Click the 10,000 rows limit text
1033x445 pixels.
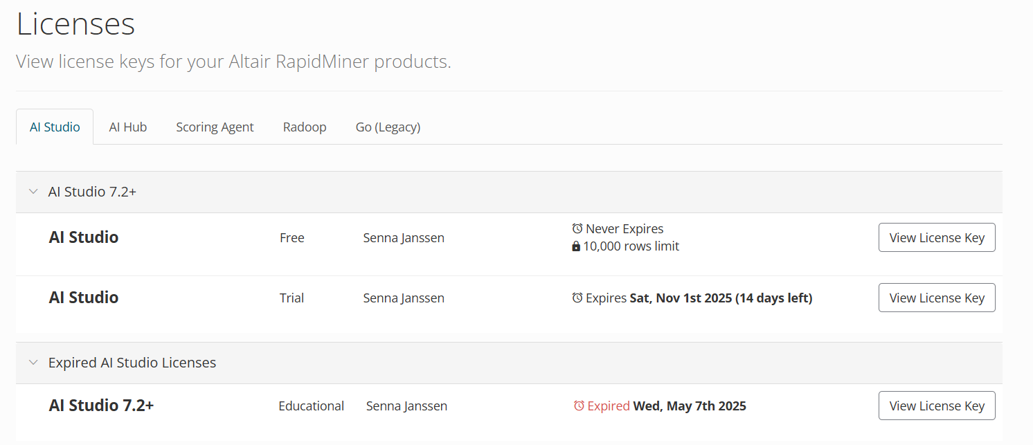pyautogui.click(x=631, y=246)
